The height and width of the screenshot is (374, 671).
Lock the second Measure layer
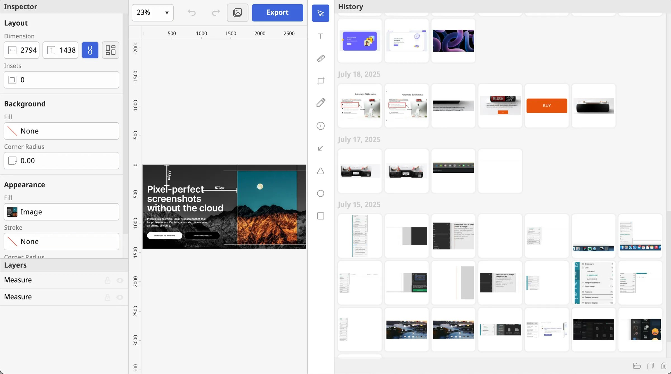pos(107,297)
